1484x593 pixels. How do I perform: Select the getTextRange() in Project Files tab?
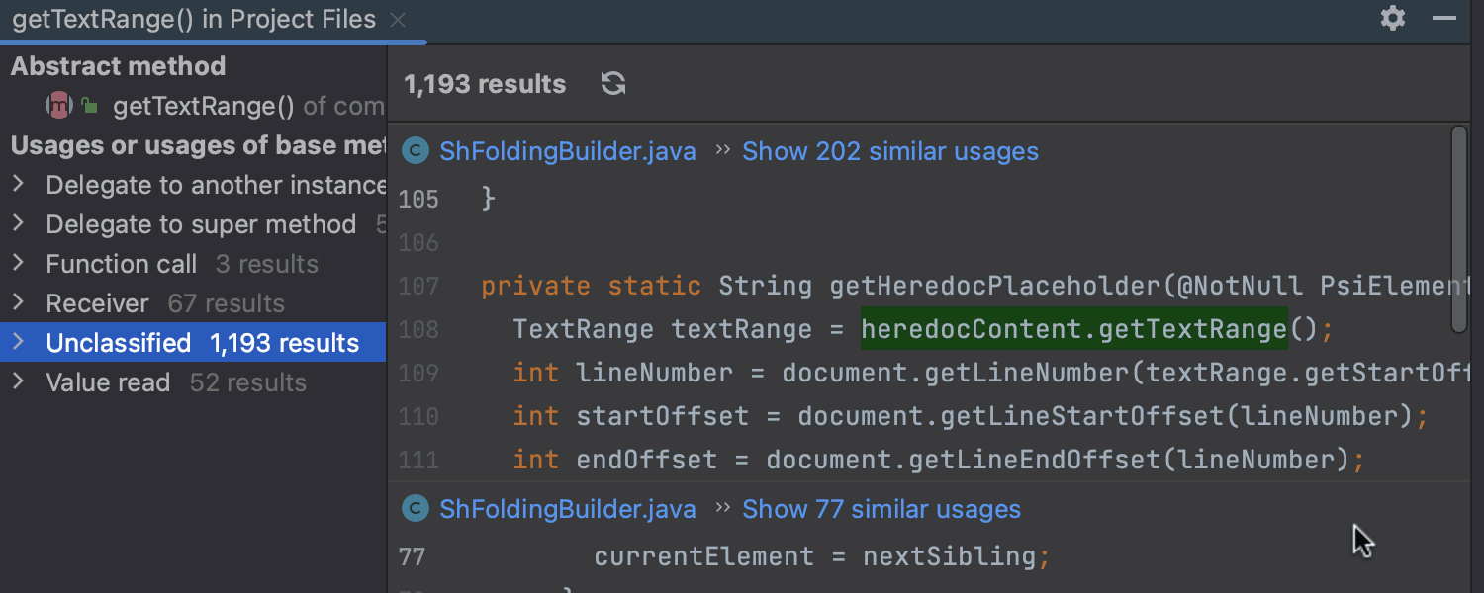(194, 20)
